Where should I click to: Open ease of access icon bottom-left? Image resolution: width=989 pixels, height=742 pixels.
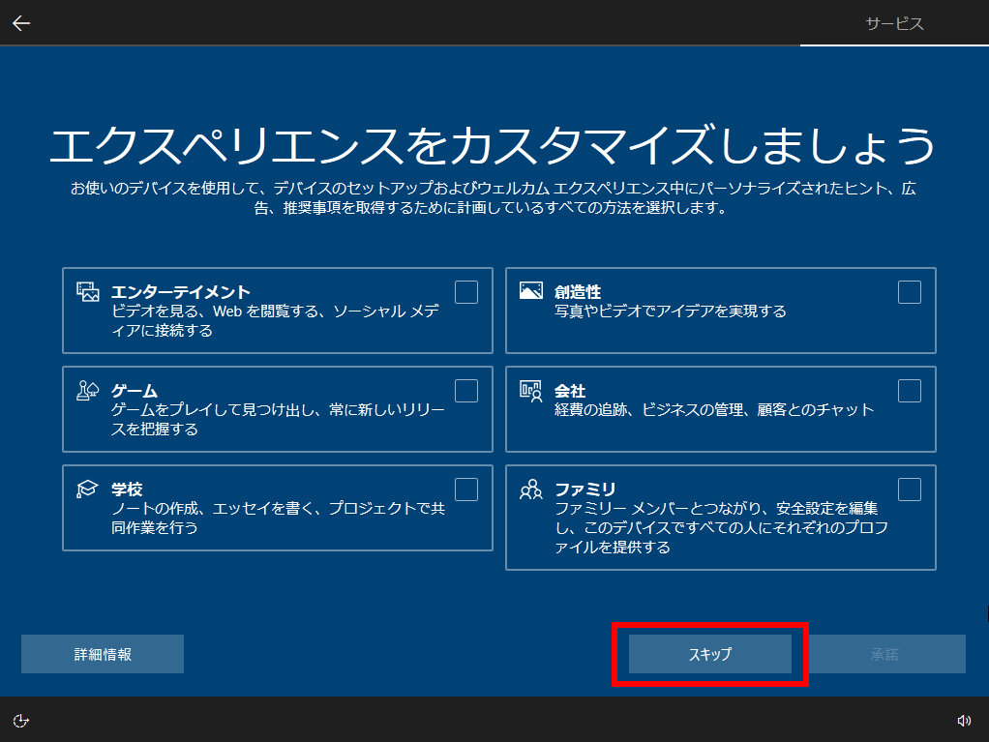(21, 720)
